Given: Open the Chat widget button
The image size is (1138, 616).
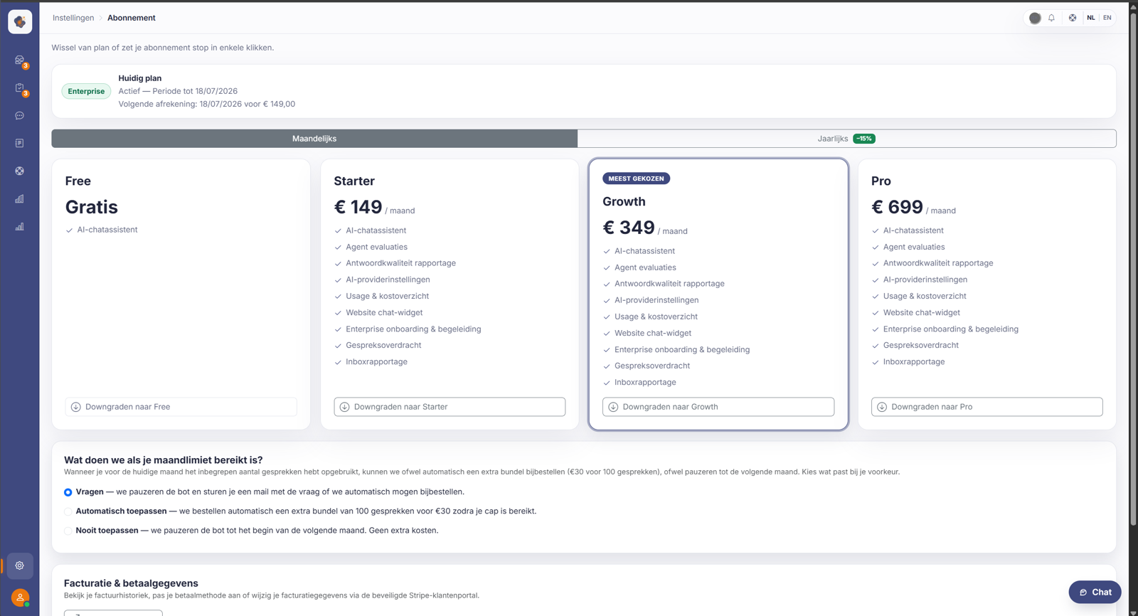Looking at the screenshot, I should (1095, 592).
